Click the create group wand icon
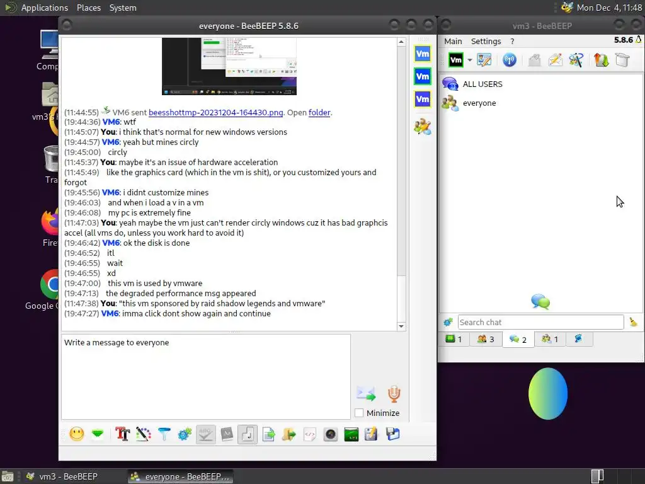645x484 pixels. (576, 60)
